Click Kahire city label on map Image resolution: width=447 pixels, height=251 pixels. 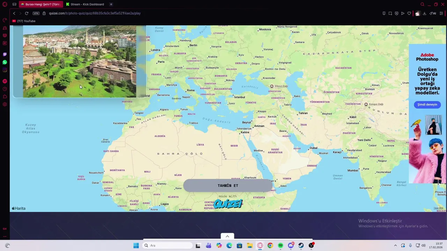point(245,132)
